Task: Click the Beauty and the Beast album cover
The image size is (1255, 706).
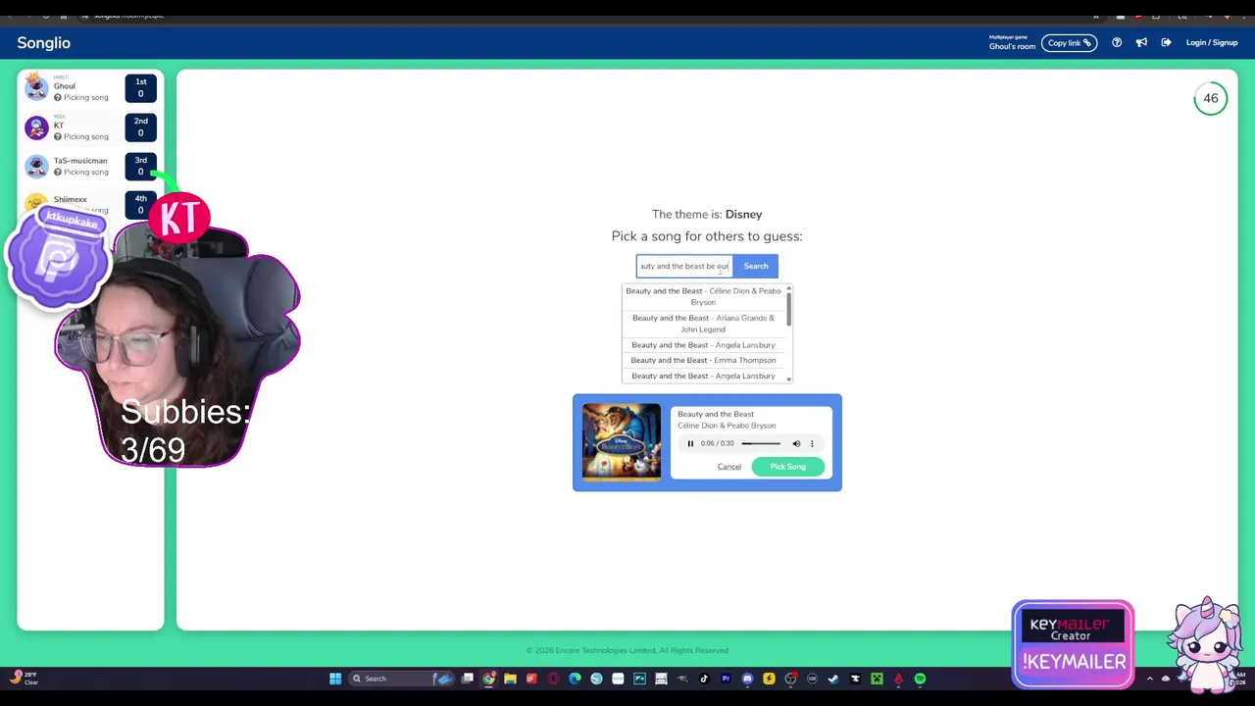Action: pyautogui.click(x=622, y=442)
